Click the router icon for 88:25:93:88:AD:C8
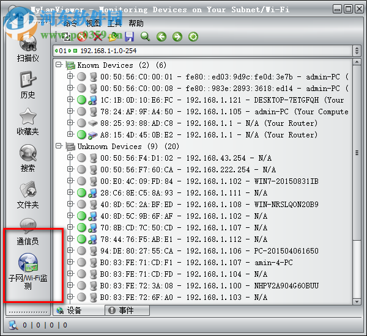 tap(93, 123)
